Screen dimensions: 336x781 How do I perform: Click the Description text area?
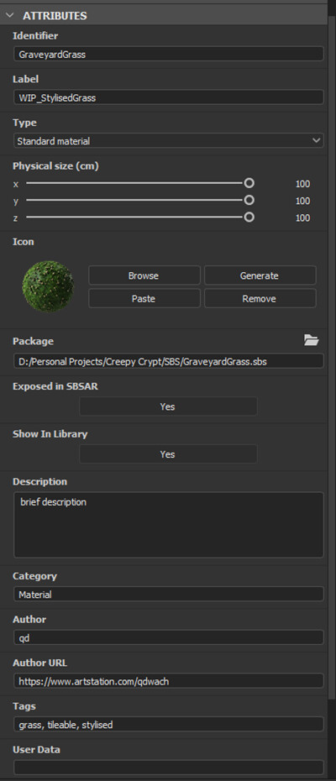click(169, 525)
